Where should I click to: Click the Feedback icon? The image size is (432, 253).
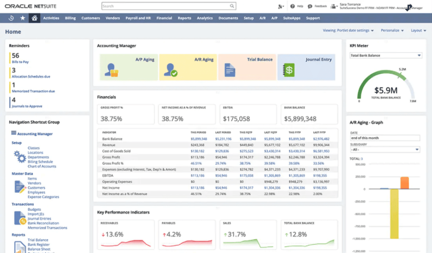[310, 6]
